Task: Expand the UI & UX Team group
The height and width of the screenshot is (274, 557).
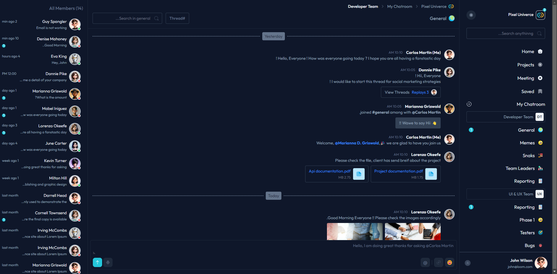Action: pyautogui.click(x=506, y=194)
